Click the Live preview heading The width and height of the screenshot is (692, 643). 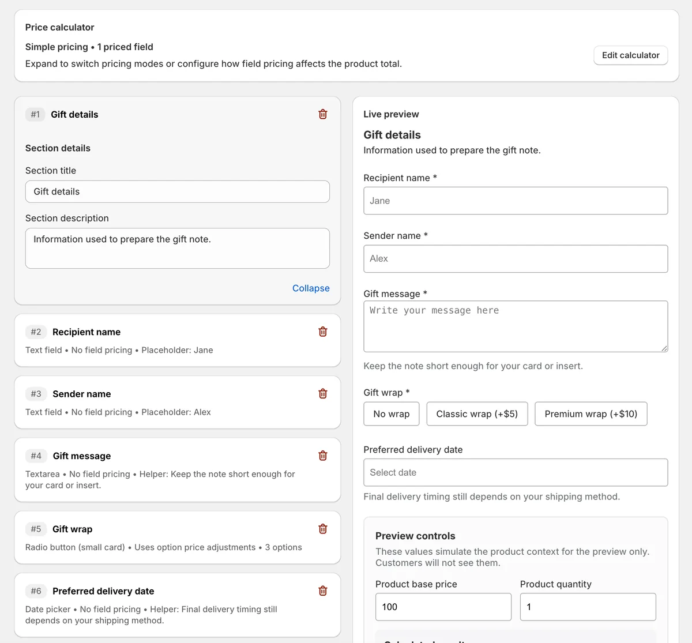[391, 114]
